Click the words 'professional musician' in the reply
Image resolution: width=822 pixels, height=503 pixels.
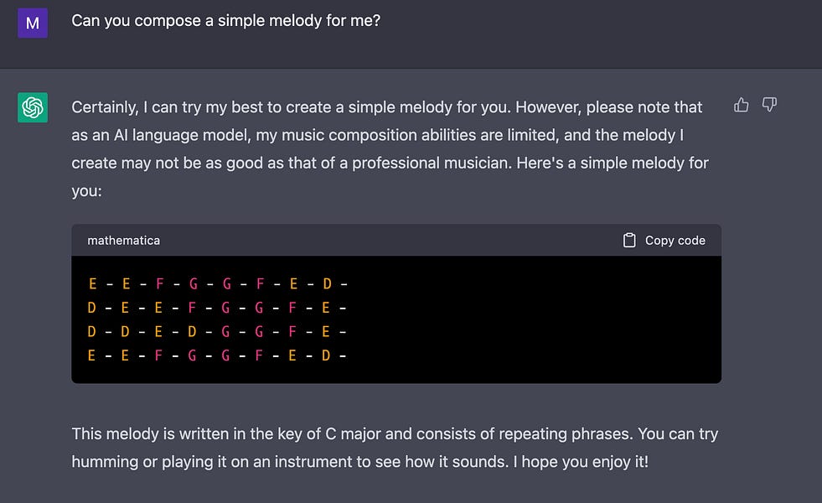(431, 163)
